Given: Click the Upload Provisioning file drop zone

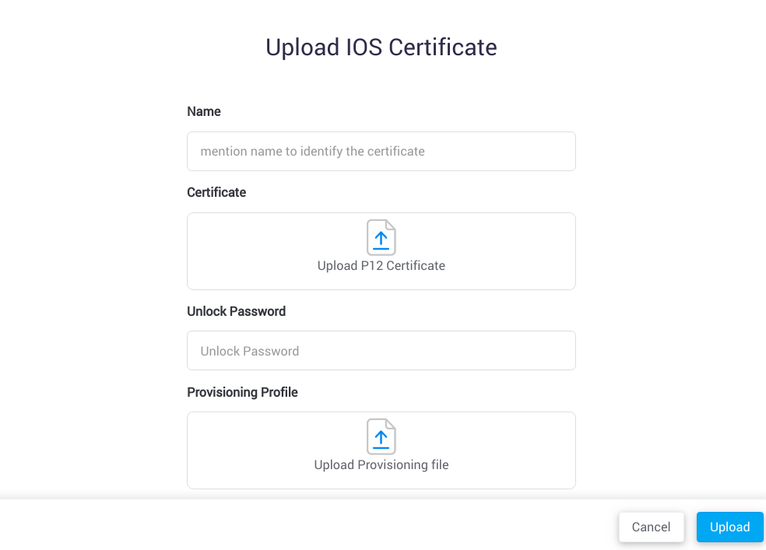Looking at the screenshot, I should (381, 450).
